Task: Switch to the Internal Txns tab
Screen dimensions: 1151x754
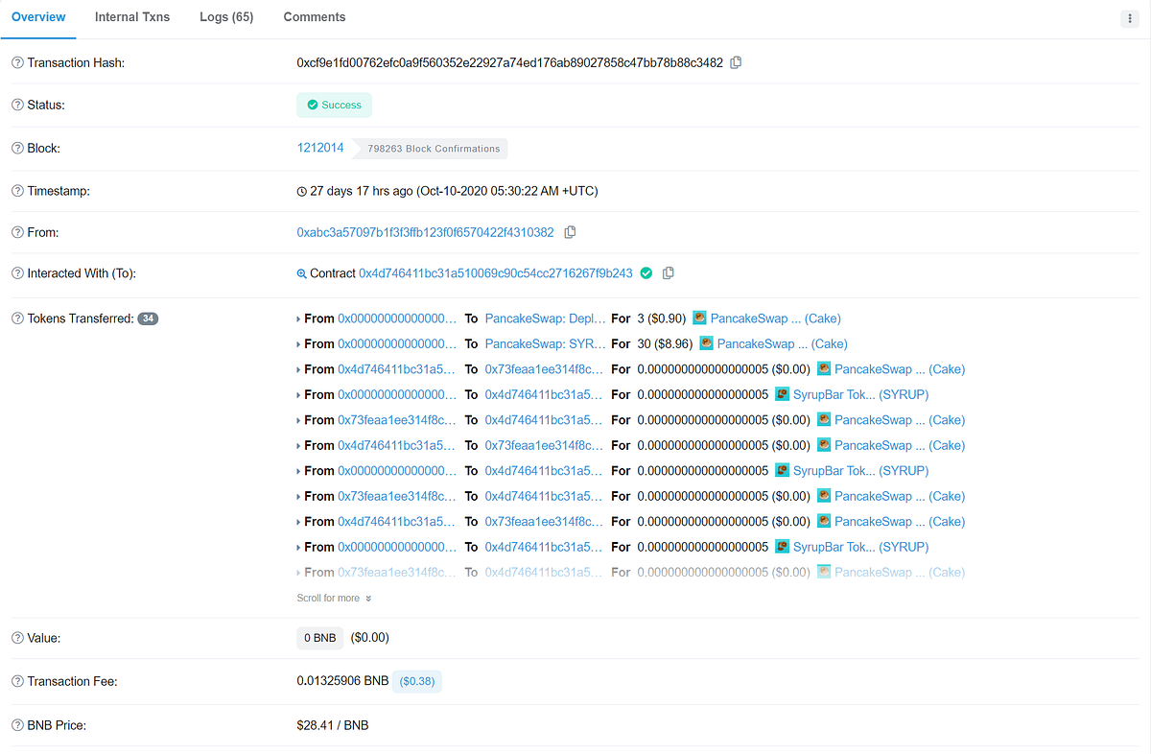Action: (x=131, y=16)
